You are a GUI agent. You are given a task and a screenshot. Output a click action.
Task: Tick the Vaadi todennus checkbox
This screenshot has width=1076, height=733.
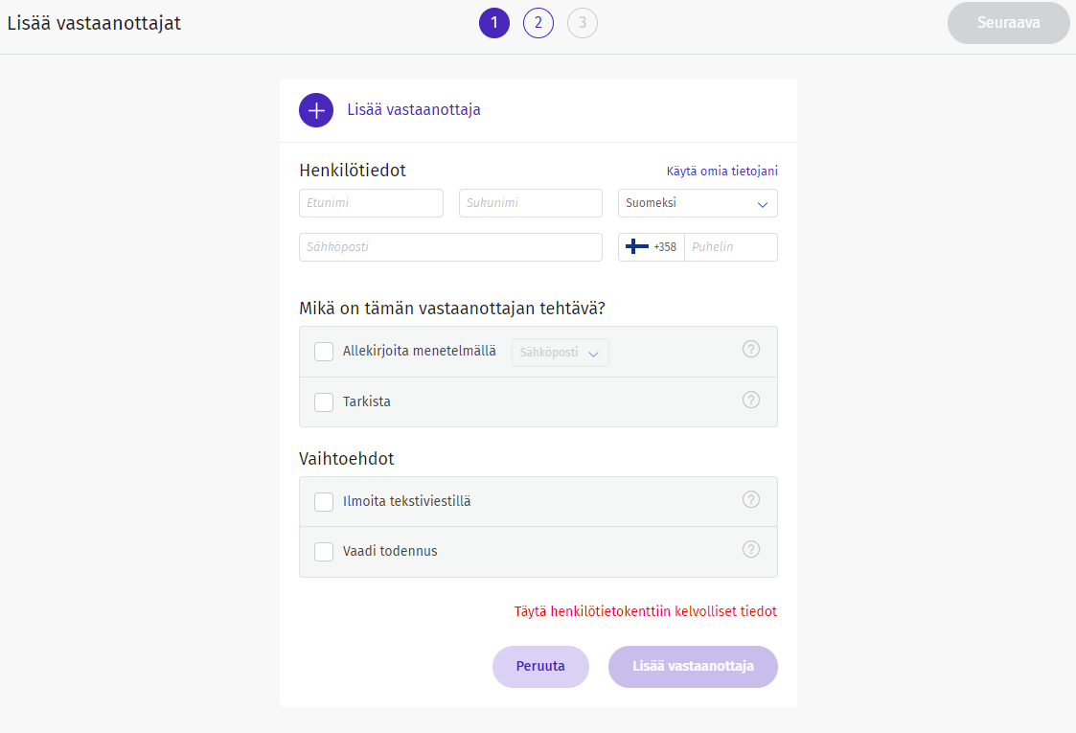[324, 552]
